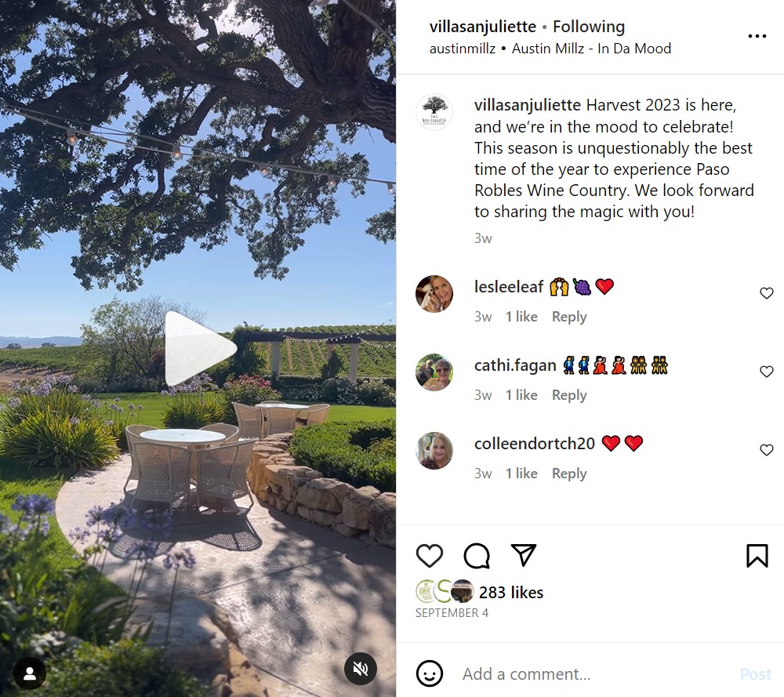Open the Following status dropdown
784x697 pixels.
click(x=589, y=27)
